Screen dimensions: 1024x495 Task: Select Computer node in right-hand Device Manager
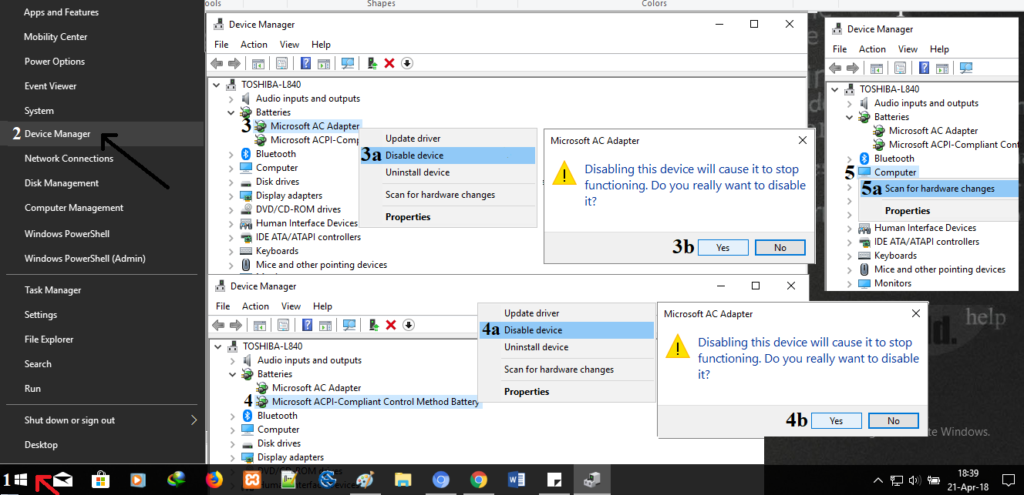point(895,172)
